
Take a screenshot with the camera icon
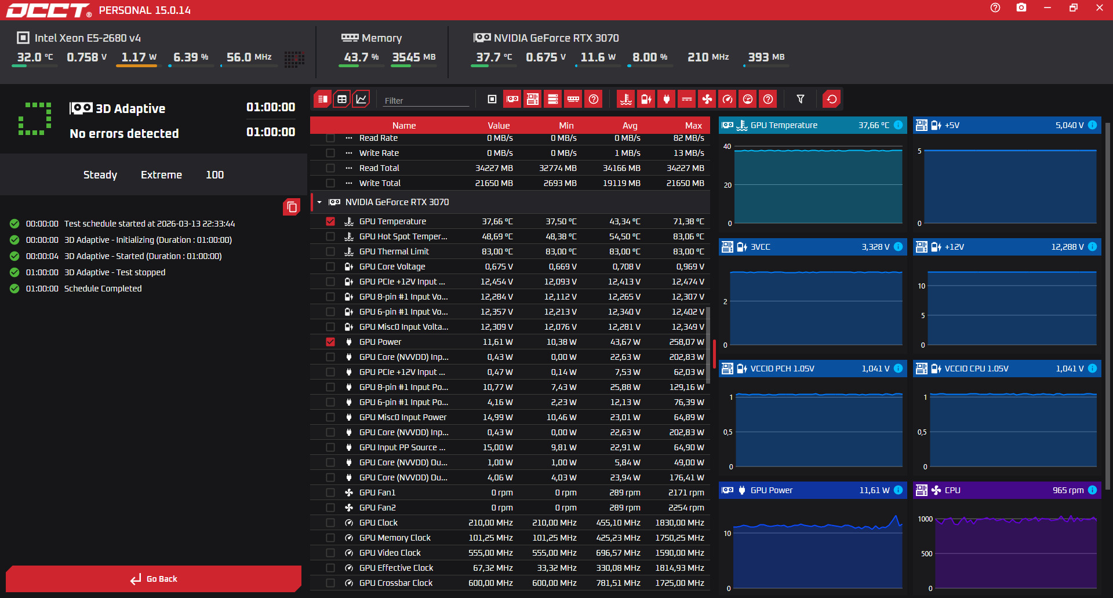pyautogui.click(x=1021, y=8)
